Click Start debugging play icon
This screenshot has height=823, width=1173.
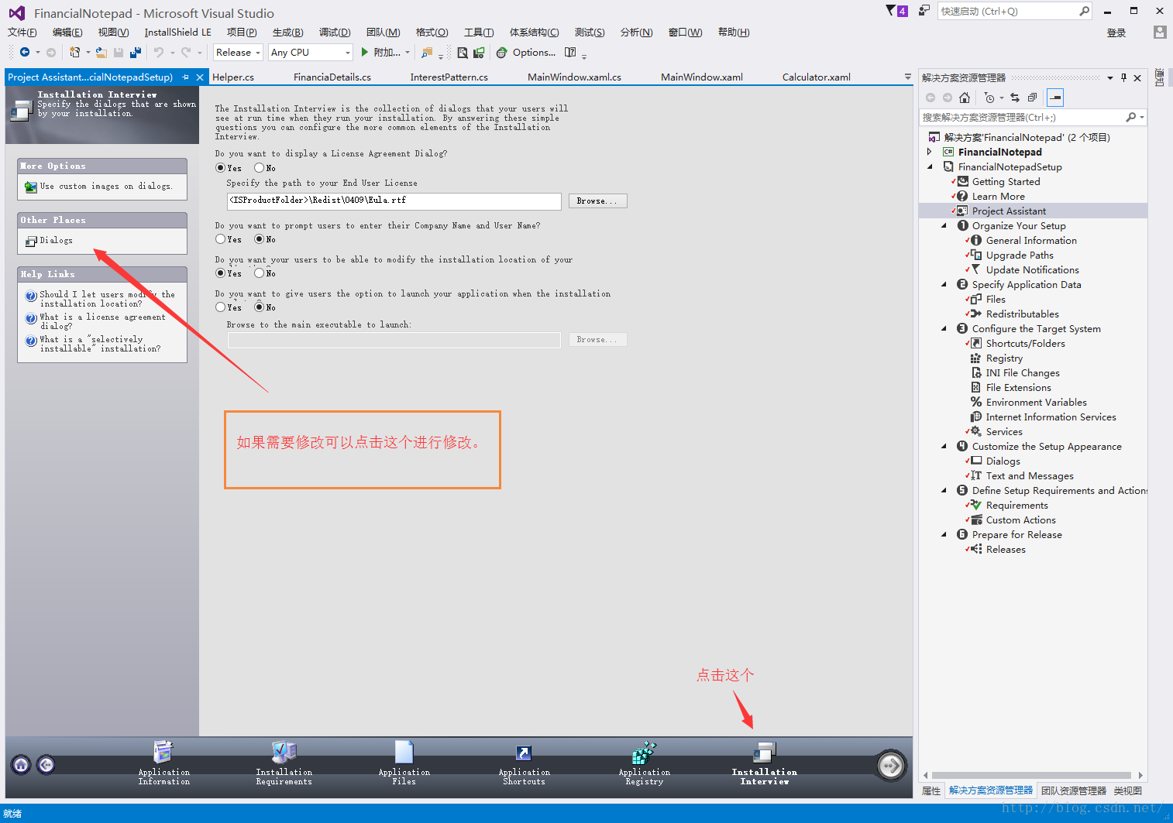pyautogui.click(x=365, y=53)
